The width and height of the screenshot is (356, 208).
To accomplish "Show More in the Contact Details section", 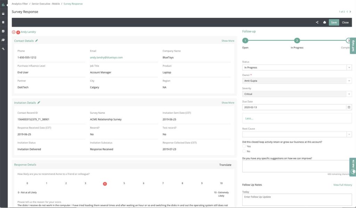I will [228, 40].
